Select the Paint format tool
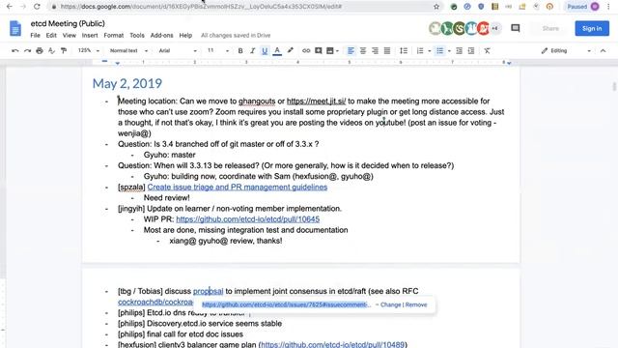This screenshot has height=348, width=618. coord(64,50)
